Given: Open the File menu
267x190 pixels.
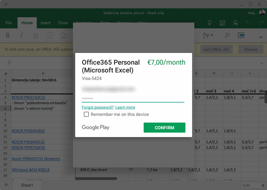Looking at the screenshot, I should tap(9, 23).
